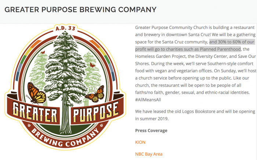Click the small red butterfly near the right tree
Viewport: 257px width, 160px height.
93,65
